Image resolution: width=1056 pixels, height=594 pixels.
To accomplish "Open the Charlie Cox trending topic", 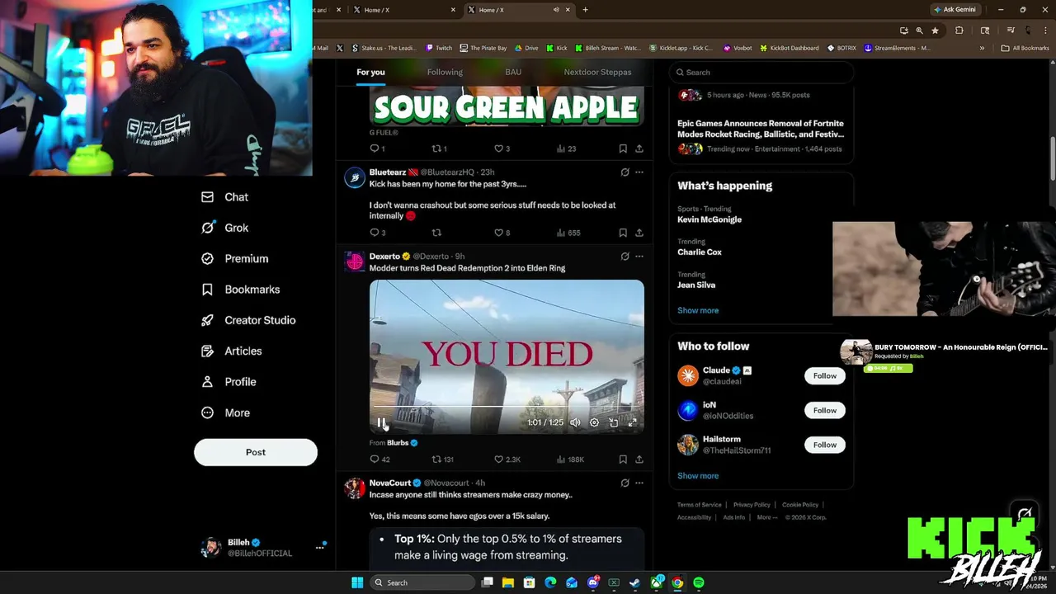I will pyautogui.click(x=700, y=252).
